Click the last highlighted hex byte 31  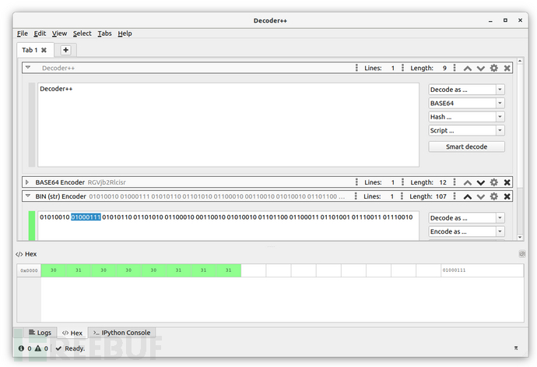(229, 270)
